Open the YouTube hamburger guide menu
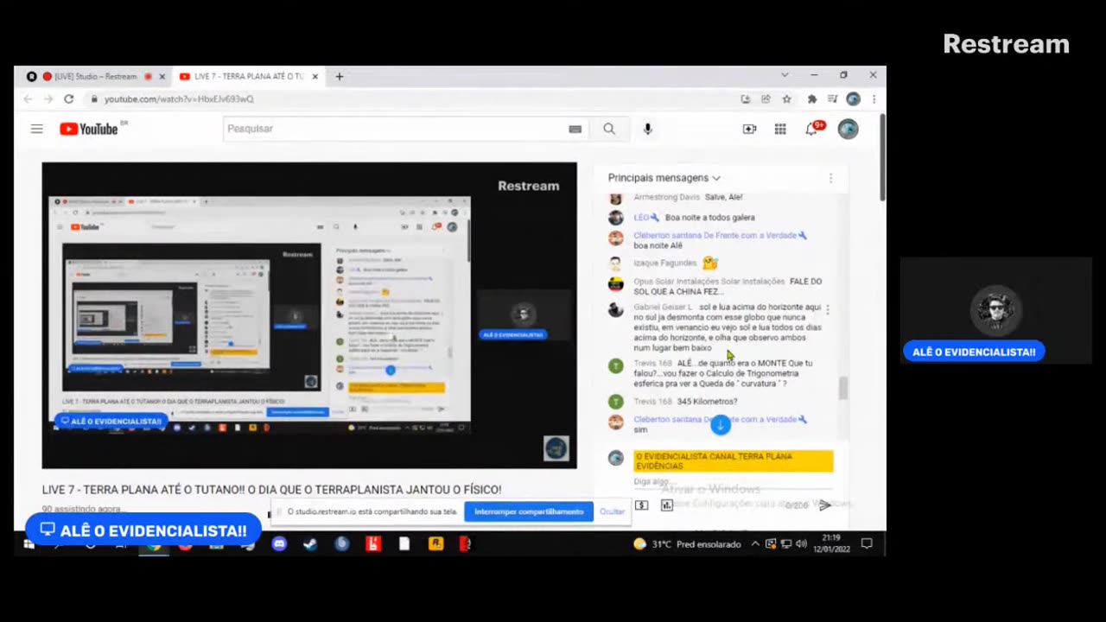Screen dimensions: 1106x622 36,129
